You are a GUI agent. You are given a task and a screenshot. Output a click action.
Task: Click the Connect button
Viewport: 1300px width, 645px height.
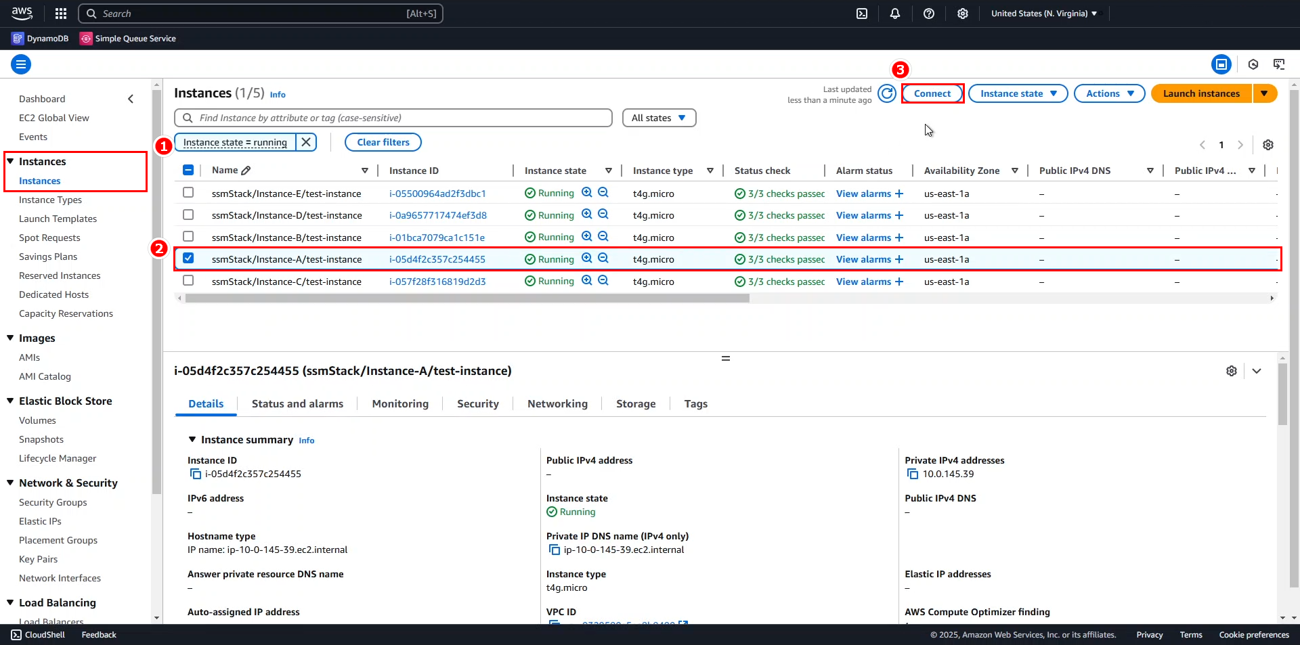coord(932,93)
